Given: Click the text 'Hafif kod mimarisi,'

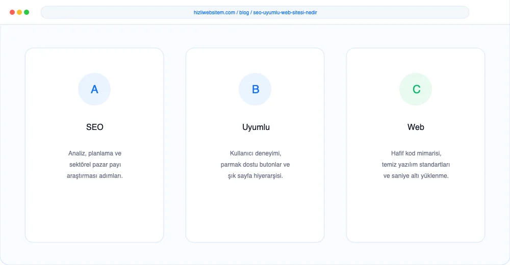Looking at the screenshot, I should (x=416, y=153).
